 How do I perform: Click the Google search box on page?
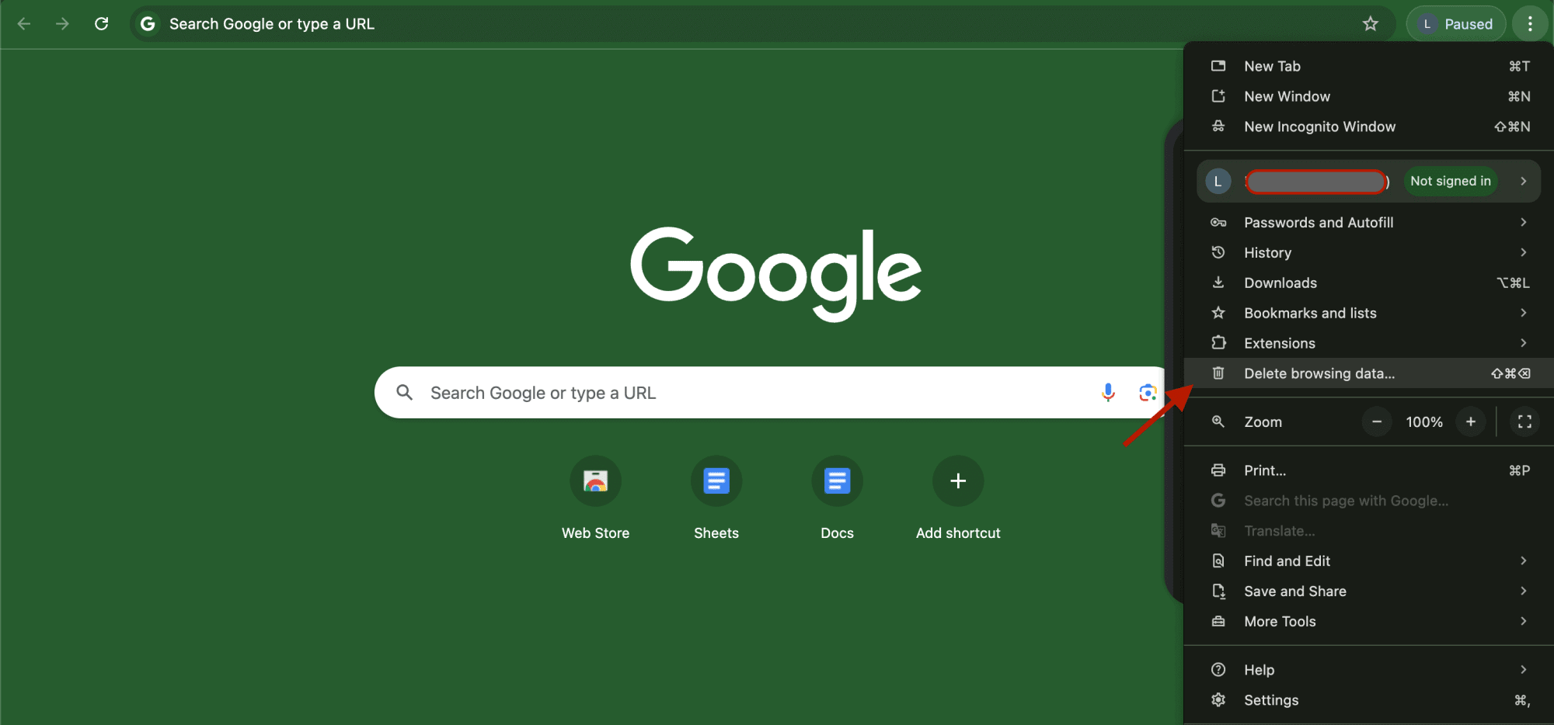pyautogui.click(x=771, y=393)
